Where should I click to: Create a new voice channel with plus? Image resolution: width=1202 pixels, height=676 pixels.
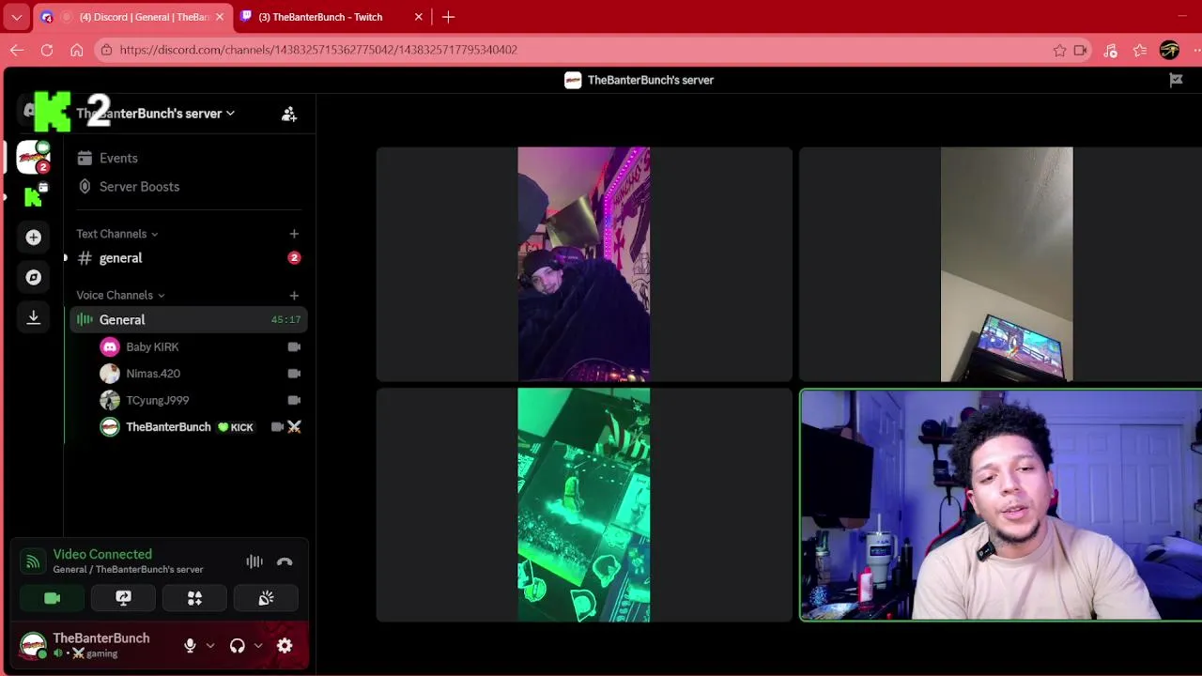pyautogui.click(x=294, y=295)
